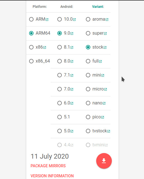Image resolution: width=144 pixels, height=179 pixels.
Task: Select the x86_64 platform option
Action: coord(31,61)
